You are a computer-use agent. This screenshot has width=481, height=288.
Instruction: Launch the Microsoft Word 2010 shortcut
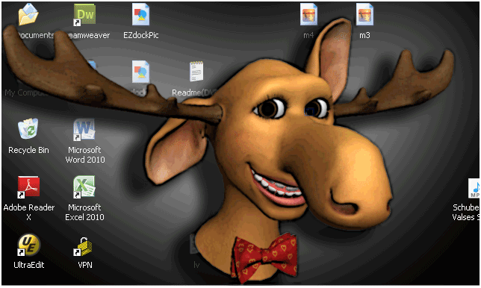(x=84, y=129)
